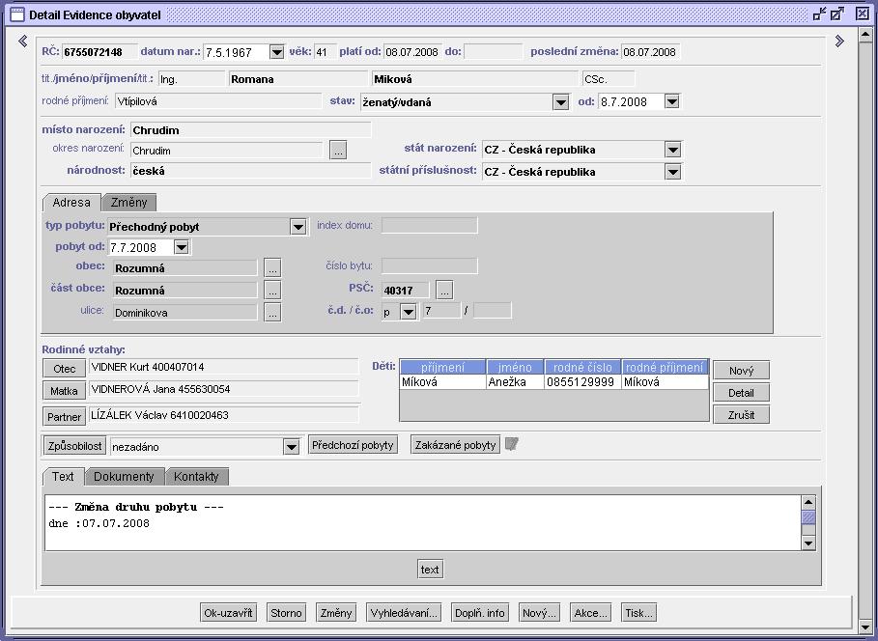Click the text button below notes
Viewport: 878px width, 641px height.
430,570
